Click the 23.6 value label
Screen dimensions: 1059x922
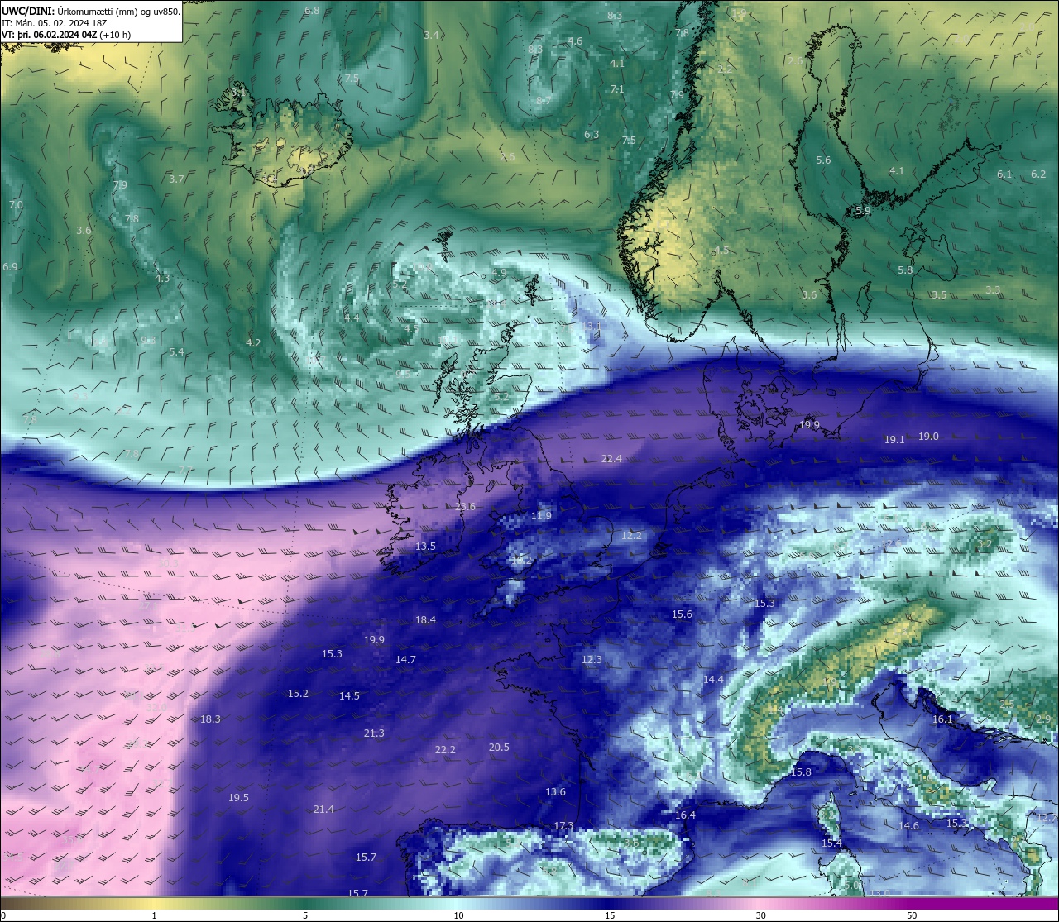click(x=466, y=507)
